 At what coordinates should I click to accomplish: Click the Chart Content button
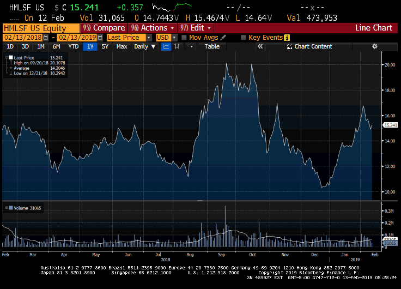point(309,46)
